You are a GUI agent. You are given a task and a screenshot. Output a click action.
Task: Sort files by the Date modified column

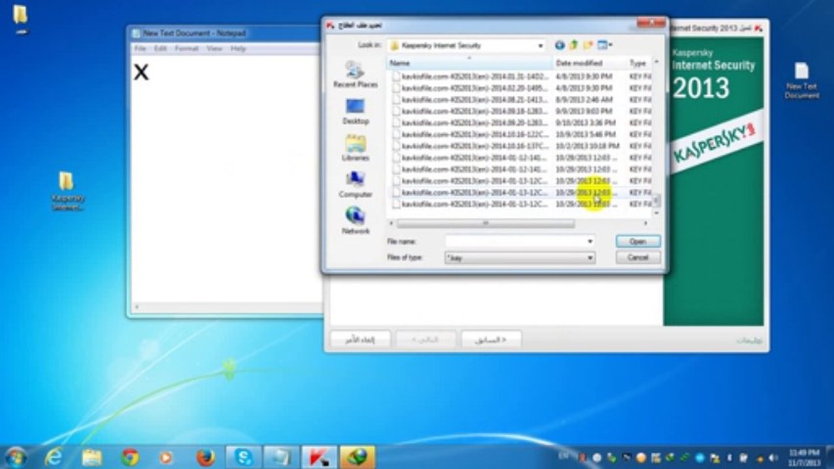click(590, 63)
